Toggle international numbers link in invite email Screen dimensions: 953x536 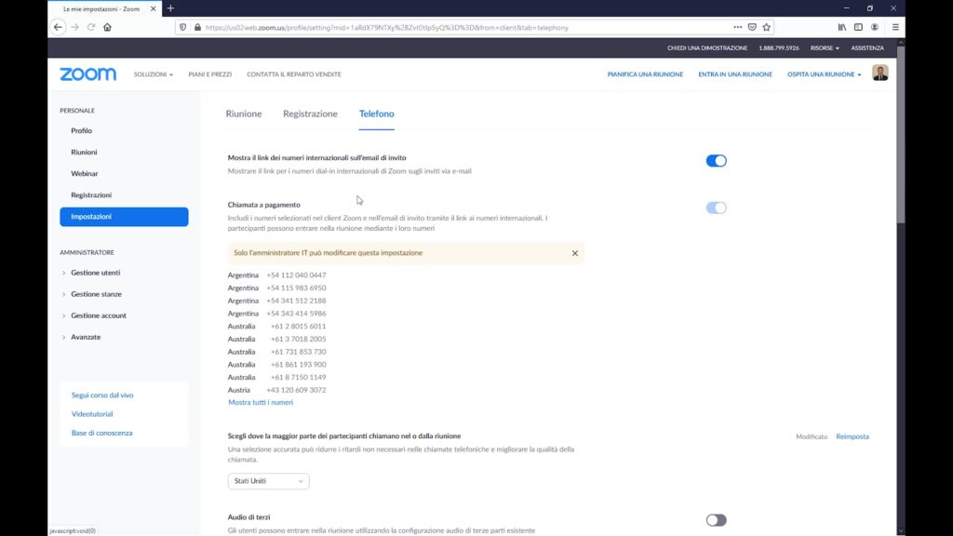click(x=716, y=161)
